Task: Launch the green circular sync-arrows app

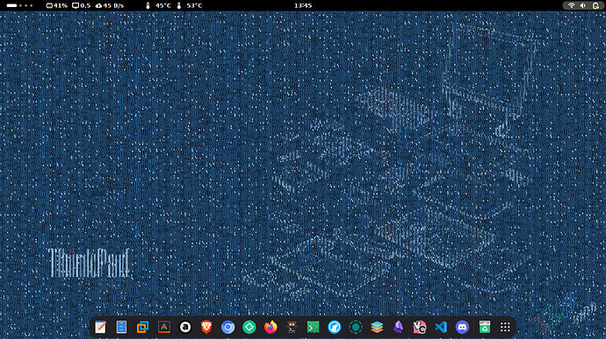Action: coord(249,327)
